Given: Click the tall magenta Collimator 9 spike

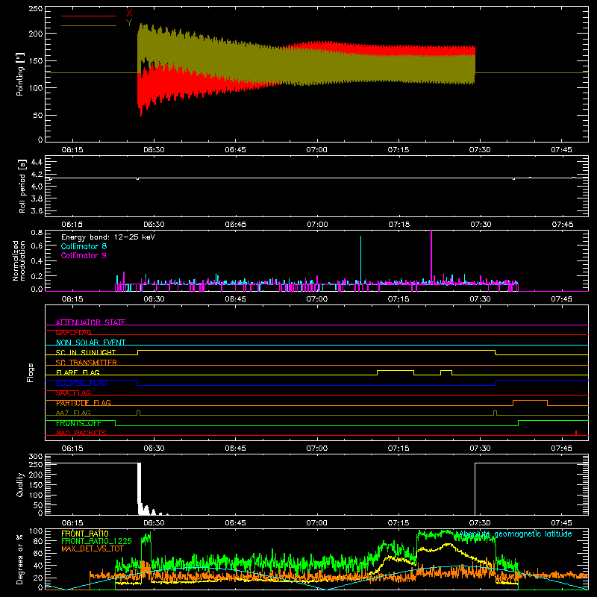Looking at the screenshot, I should click(x=431, y=256).
